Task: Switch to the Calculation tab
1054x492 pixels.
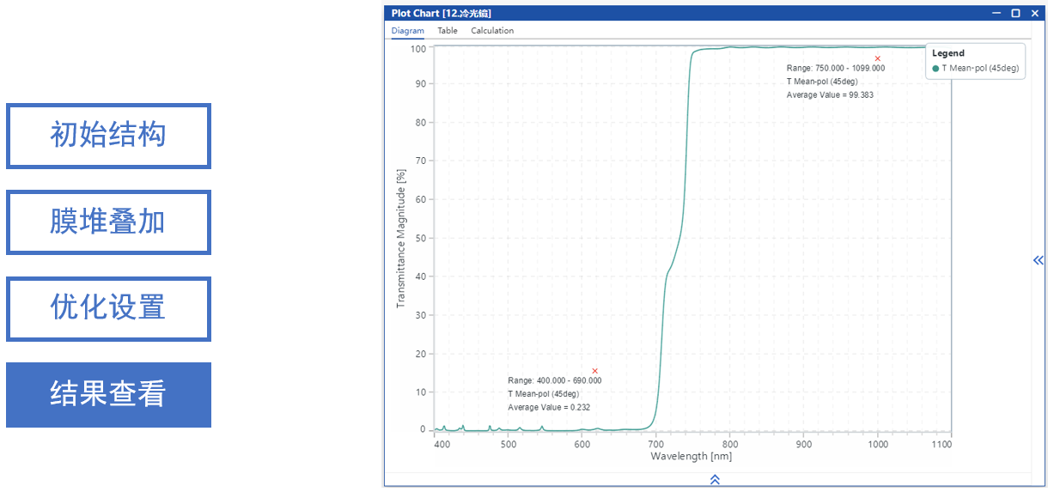Action: pyautogui.click(x=492, y=31)
